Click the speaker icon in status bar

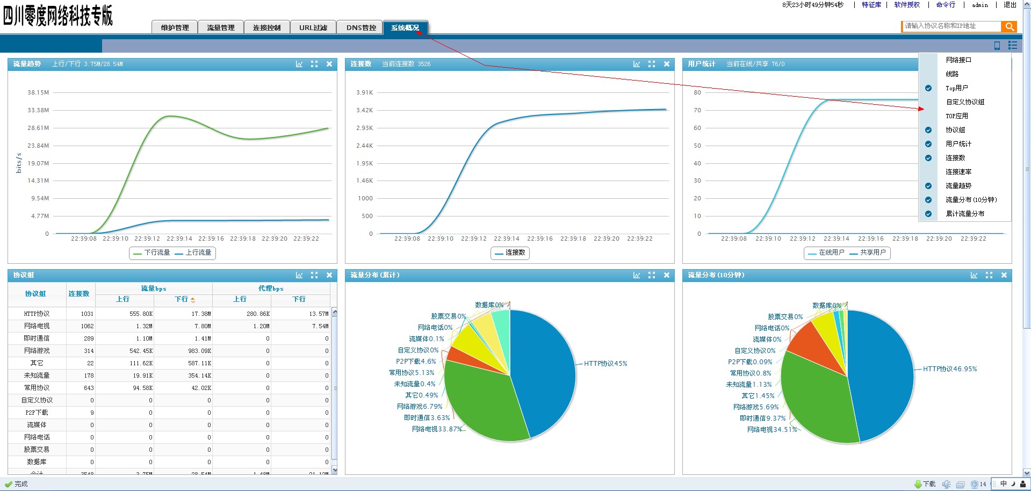tap(947, 484)
